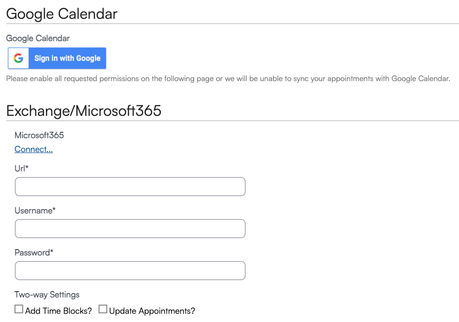Screen dimensions: 459x322
Task: Click into the Username text box
Action: [130, 228]
